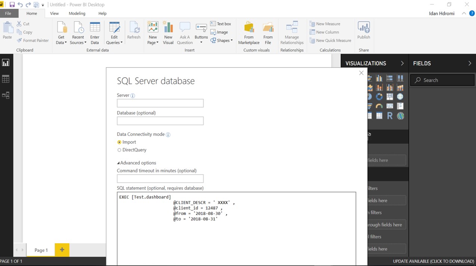
Task: Publish the report
Action: [364, 31]
